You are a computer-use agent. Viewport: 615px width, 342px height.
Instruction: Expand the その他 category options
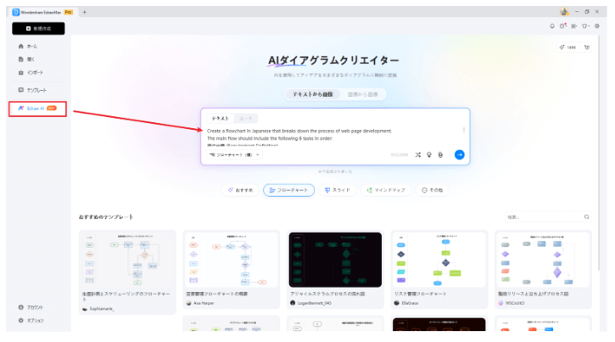(x=433, y=191)
